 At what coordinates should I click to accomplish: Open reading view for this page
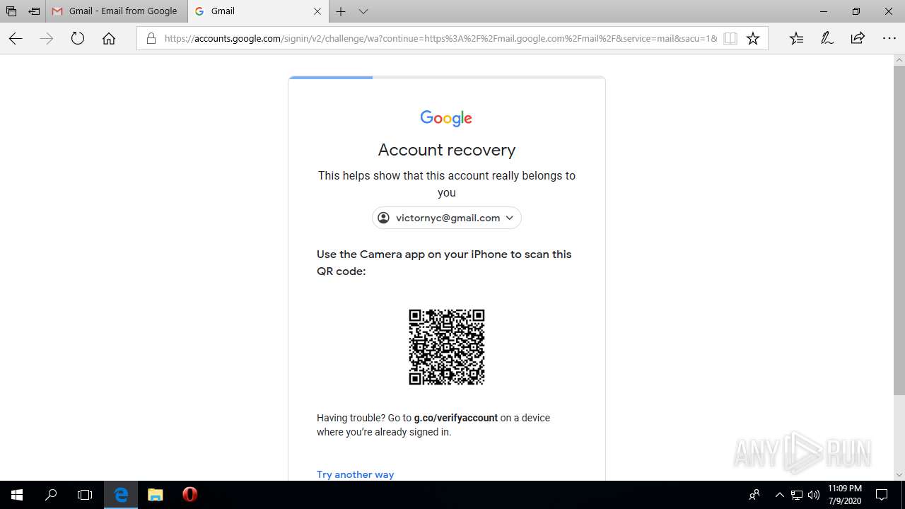(x=730, y=39)
